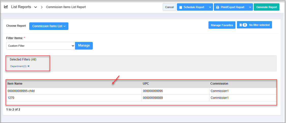Click the Manage Favorites button
286x123 pixels.
pyautogui.click(x=222, y=25)
